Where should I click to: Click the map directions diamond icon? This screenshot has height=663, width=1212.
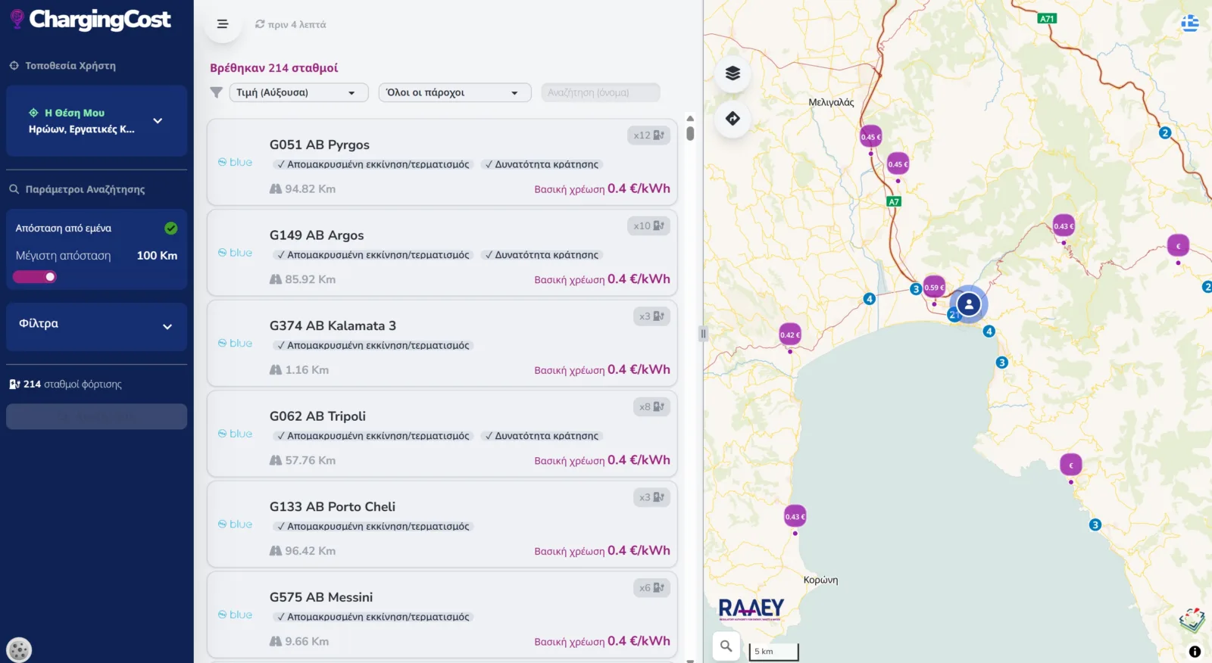point(733,119)
